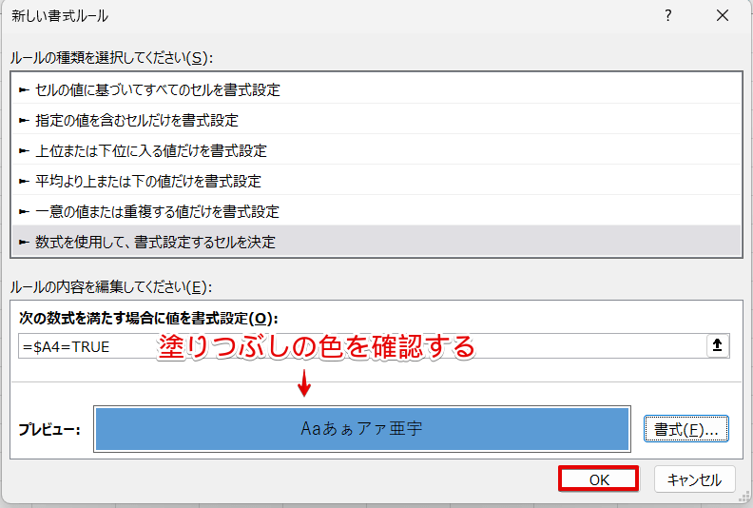Click the label ルールの内容を編集してください(E):

tap(111, 287)
